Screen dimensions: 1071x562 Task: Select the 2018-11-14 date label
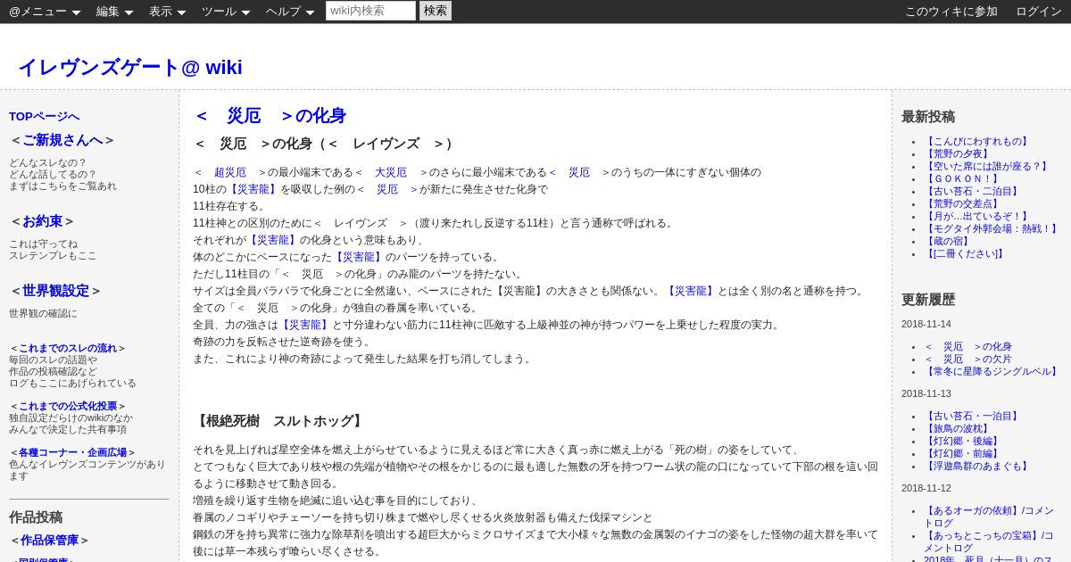tap(926, 325)
